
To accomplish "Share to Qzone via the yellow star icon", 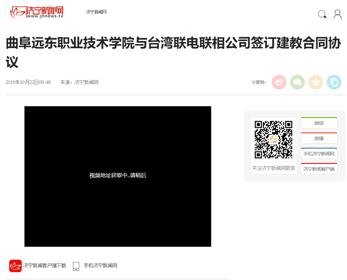I will (316, 82).
